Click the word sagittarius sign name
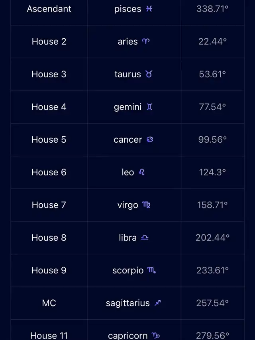 pos(128,303)
